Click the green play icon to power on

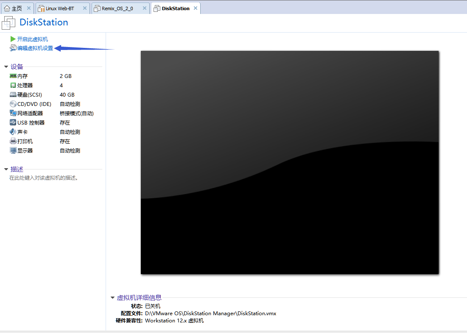pos(13,39)
